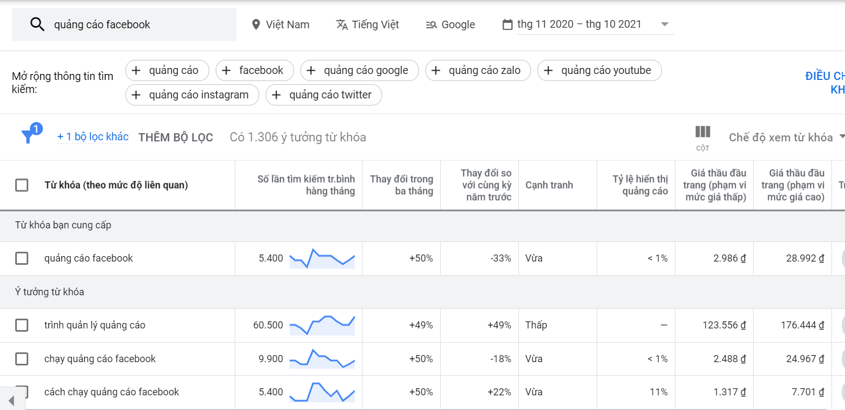This screenshot has width=845, height=410.
Task: Click plus icon on 'quảng cáo' chip
Action: [x=136, y=70]
